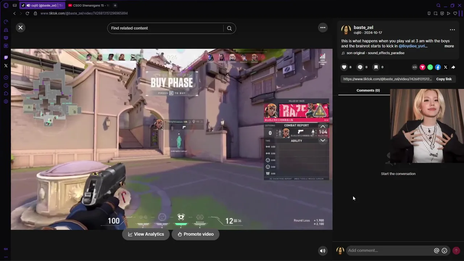The height and width of the screenshot is (261, 464).
Task: Select the Comments (0) tab
Action: click(368, 90)
